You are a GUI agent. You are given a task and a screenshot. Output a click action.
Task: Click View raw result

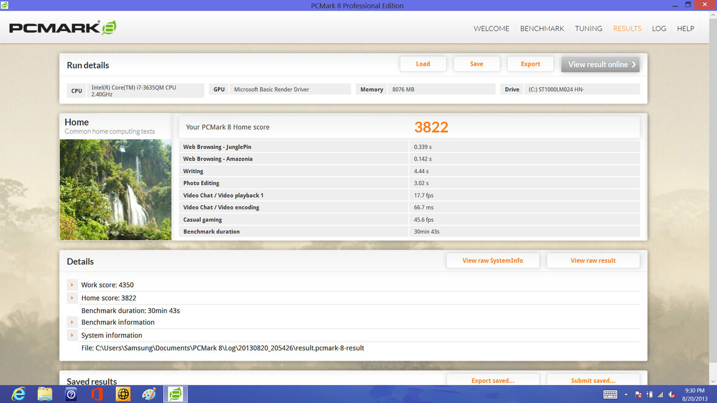pyautogui.click(x=593, y=260)
